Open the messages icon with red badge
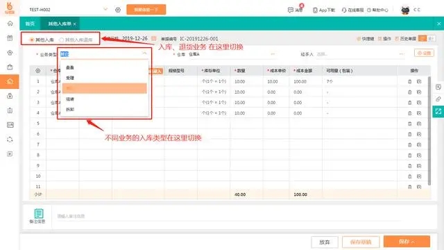 pyautogui.click(x=290, y=10)
